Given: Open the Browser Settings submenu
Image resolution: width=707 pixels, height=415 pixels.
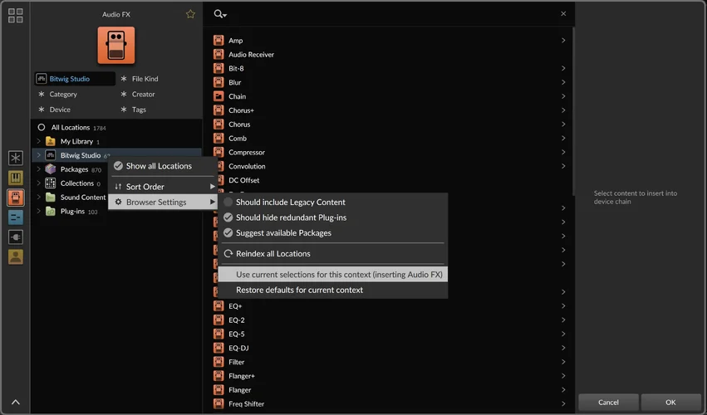Looking at the screenshot, I should point(163,202).
